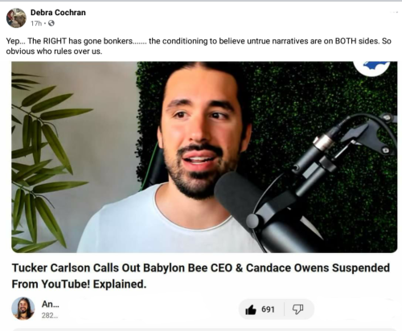Click the globe public-visibility icon

pyautogui.click(x=51, y=23)
